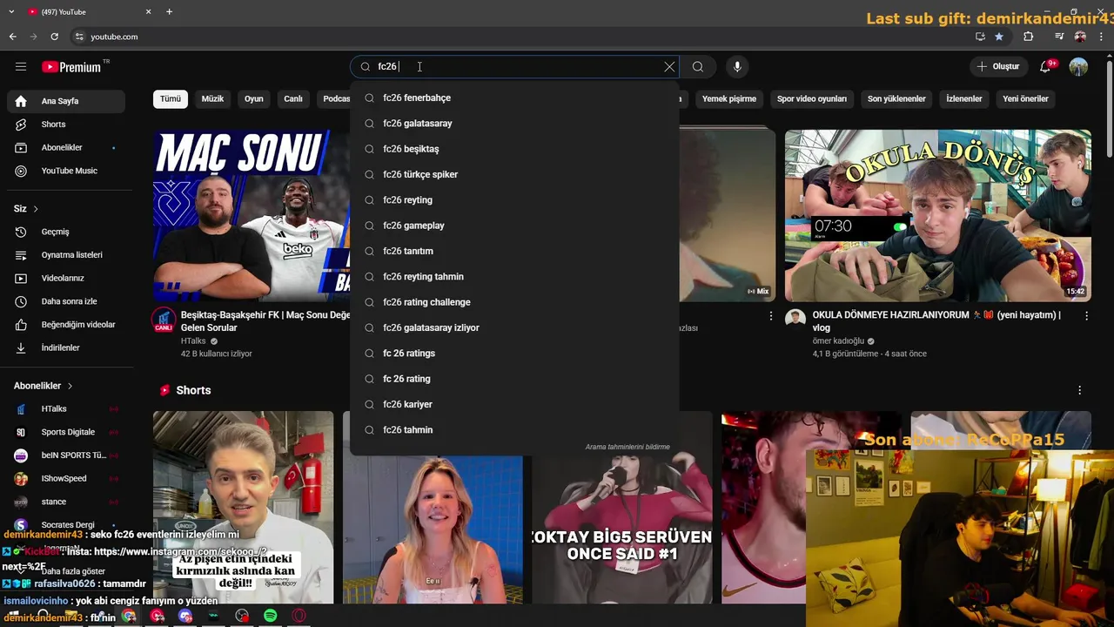This screenshot has width=1114, height=627.
Task: Bookmark this page with the star
Action: click(999, 37)
